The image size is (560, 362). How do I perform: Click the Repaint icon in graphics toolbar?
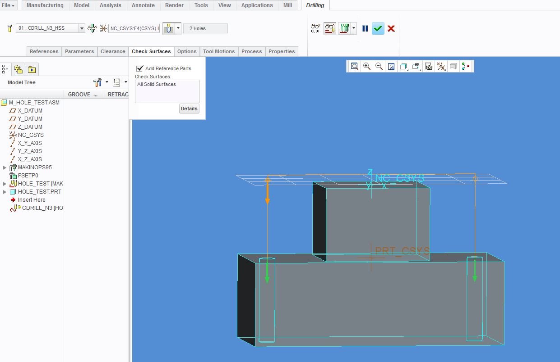[391, 66]
